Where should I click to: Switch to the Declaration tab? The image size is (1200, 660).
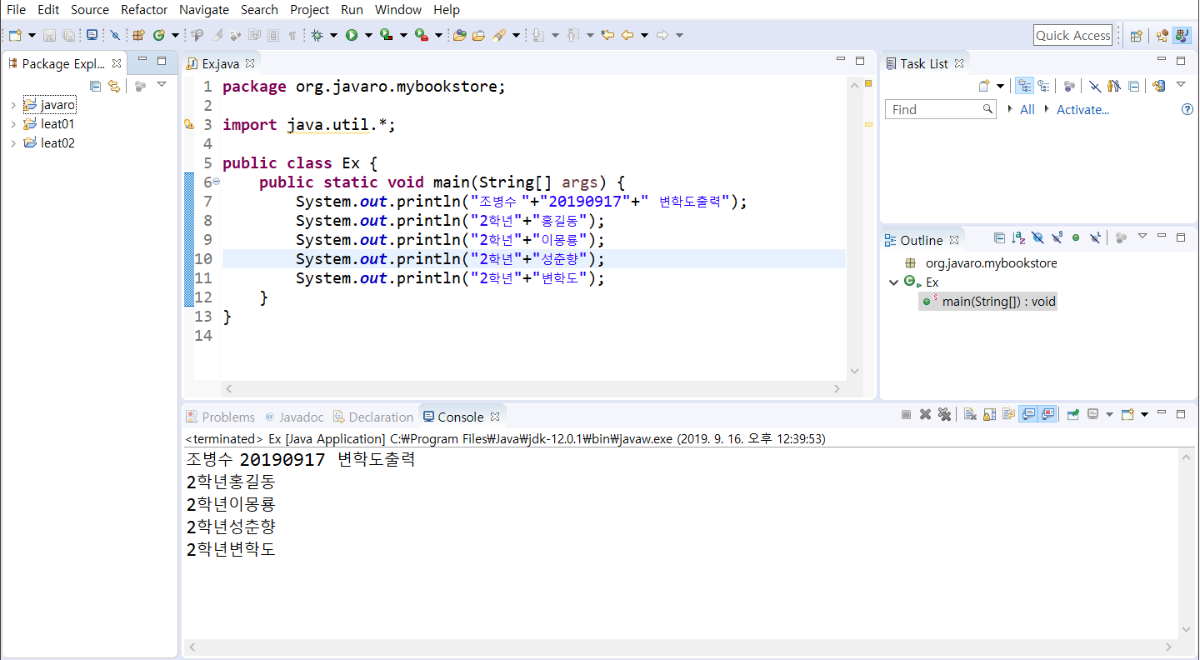click(x=373, y=417)
